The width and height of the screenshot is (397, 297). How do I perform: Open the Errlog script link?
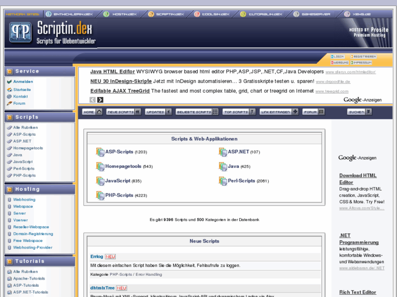click(97, 257)
